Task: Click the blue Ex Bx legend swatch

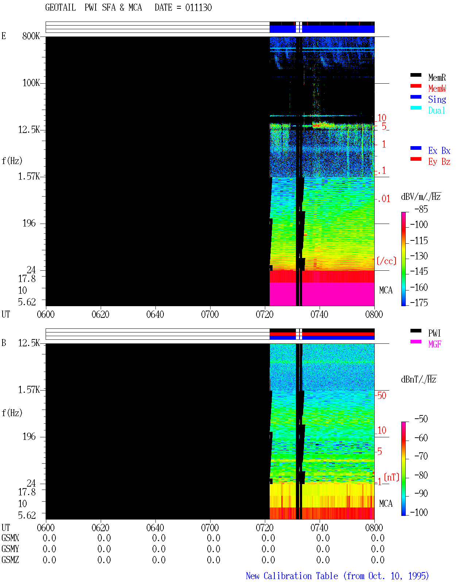Action: point(416,148)
